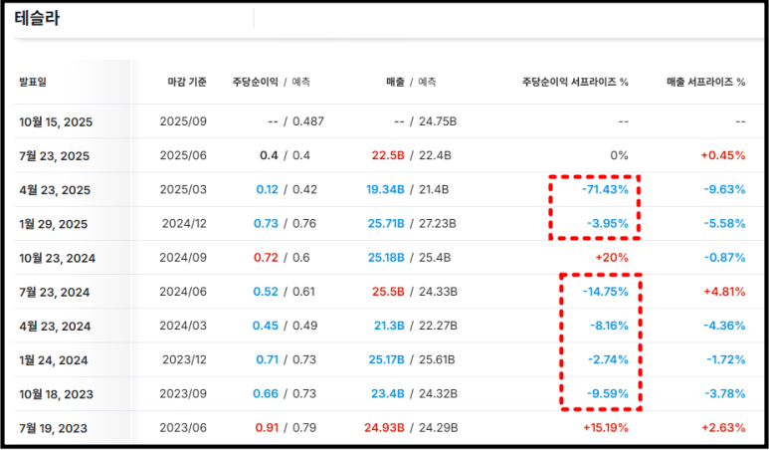Image resolution: width=769 pixels, height=450 pixels.
Task: Click the -71.43% EPS surprise value
Action: coord(605,189)
